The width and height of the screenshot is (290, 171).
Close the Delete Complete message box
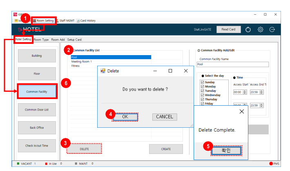[x=241, y=111]
